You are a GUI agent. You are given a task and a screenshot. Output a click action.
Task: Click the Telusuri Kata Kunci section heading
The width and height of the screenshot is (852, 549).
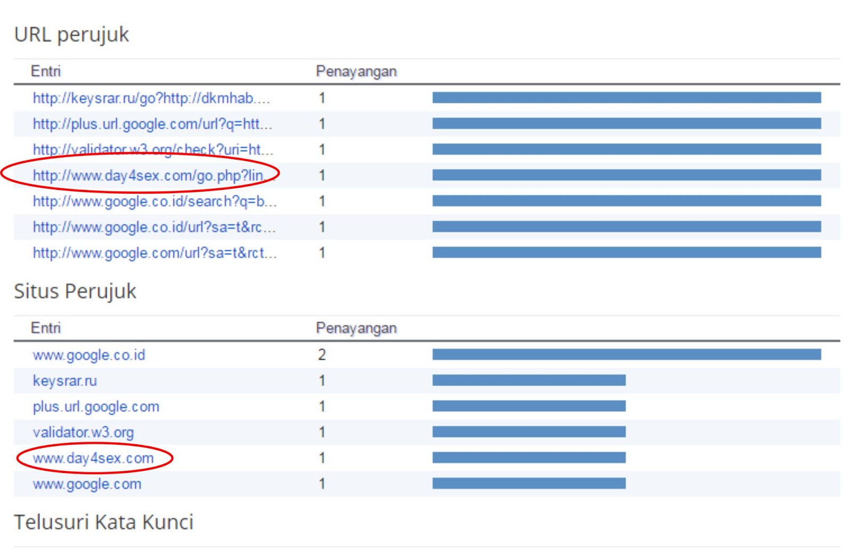pyautogui.click(x=105, y=522)
